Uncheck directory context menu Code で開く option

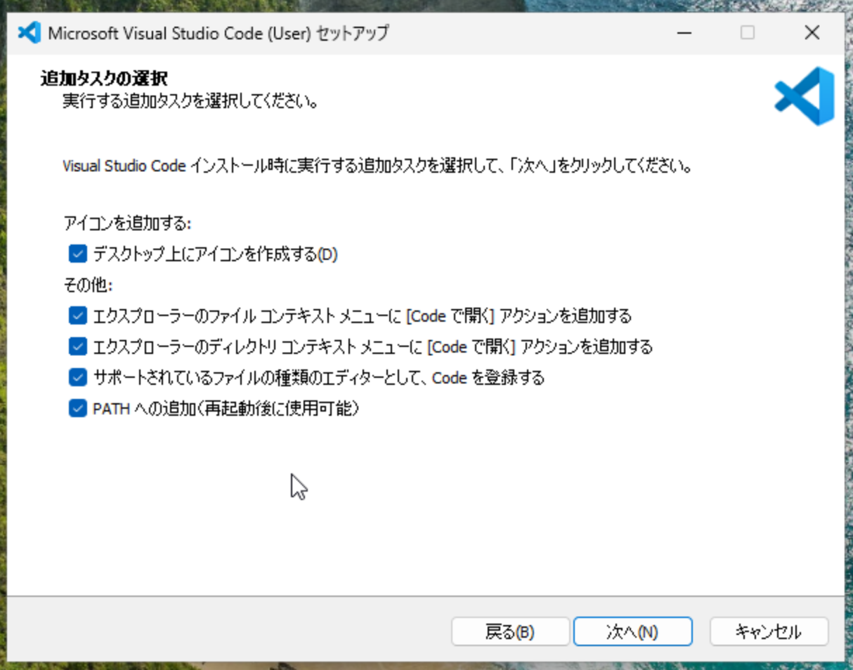[x=77, y=347]
